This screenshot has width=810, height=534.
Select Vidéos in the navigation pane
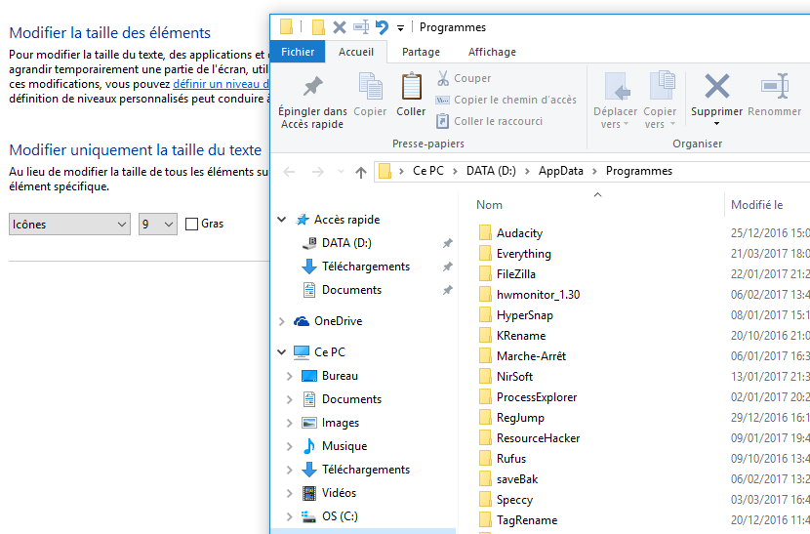pos(339,493)
